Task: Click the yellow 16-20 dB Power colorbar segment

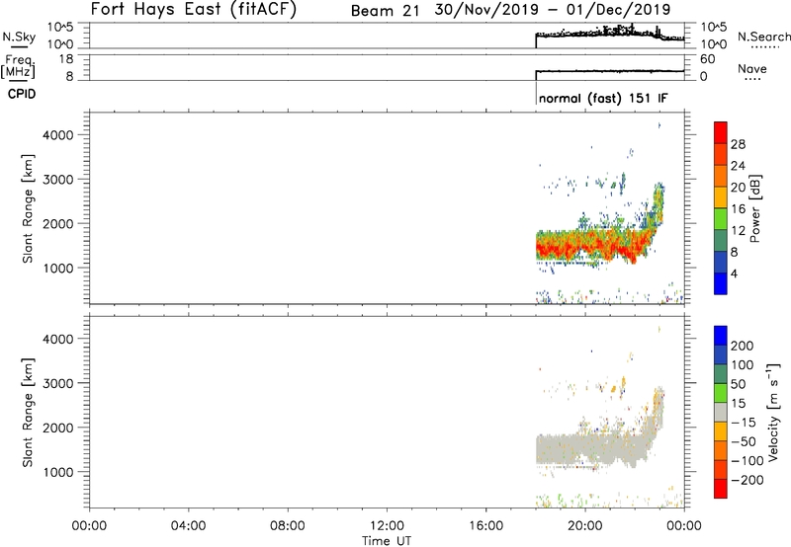Action: [721, 196]
